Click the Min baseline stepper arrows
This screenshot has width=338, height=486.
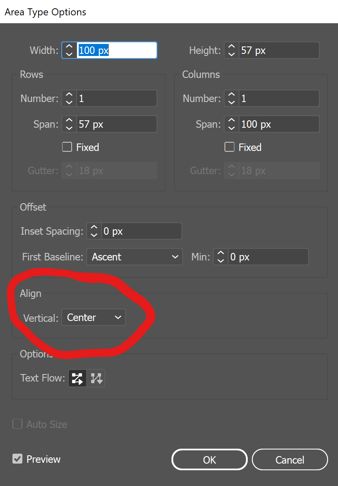pos(221,257)
